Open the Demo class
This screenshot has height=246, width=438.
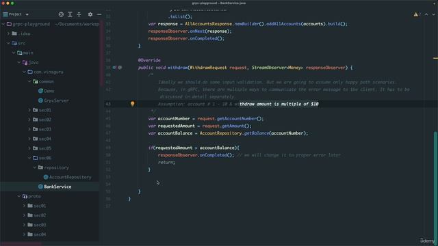tap(49, 91)
